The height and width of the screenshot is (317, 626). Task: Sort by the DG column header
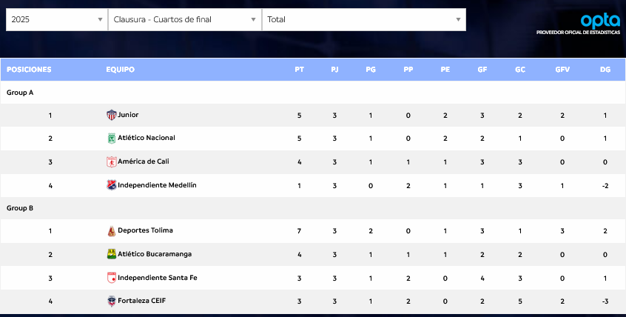point(605,70)
